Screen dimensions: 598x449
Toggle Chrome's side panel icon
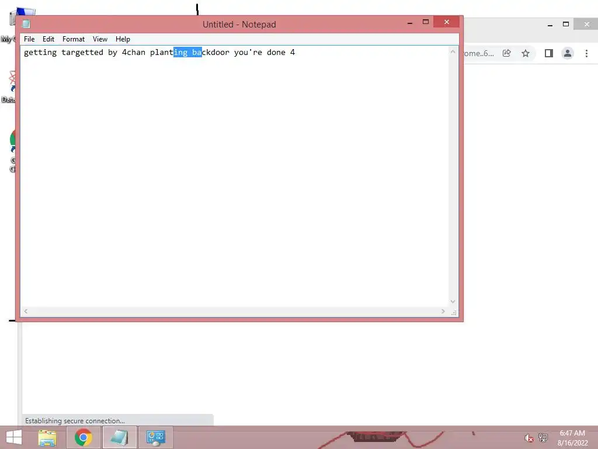549,53
